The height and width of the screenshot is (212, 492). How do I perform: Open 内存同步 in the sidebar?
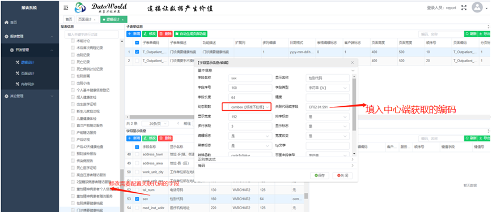(27, 84)
